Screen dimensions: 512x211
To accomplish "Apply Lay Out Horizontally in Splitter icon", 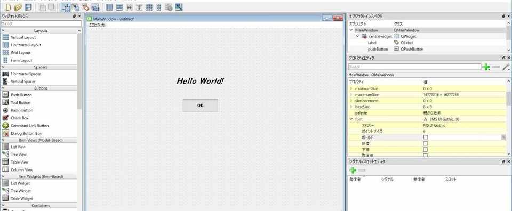I will coord(129,7).
